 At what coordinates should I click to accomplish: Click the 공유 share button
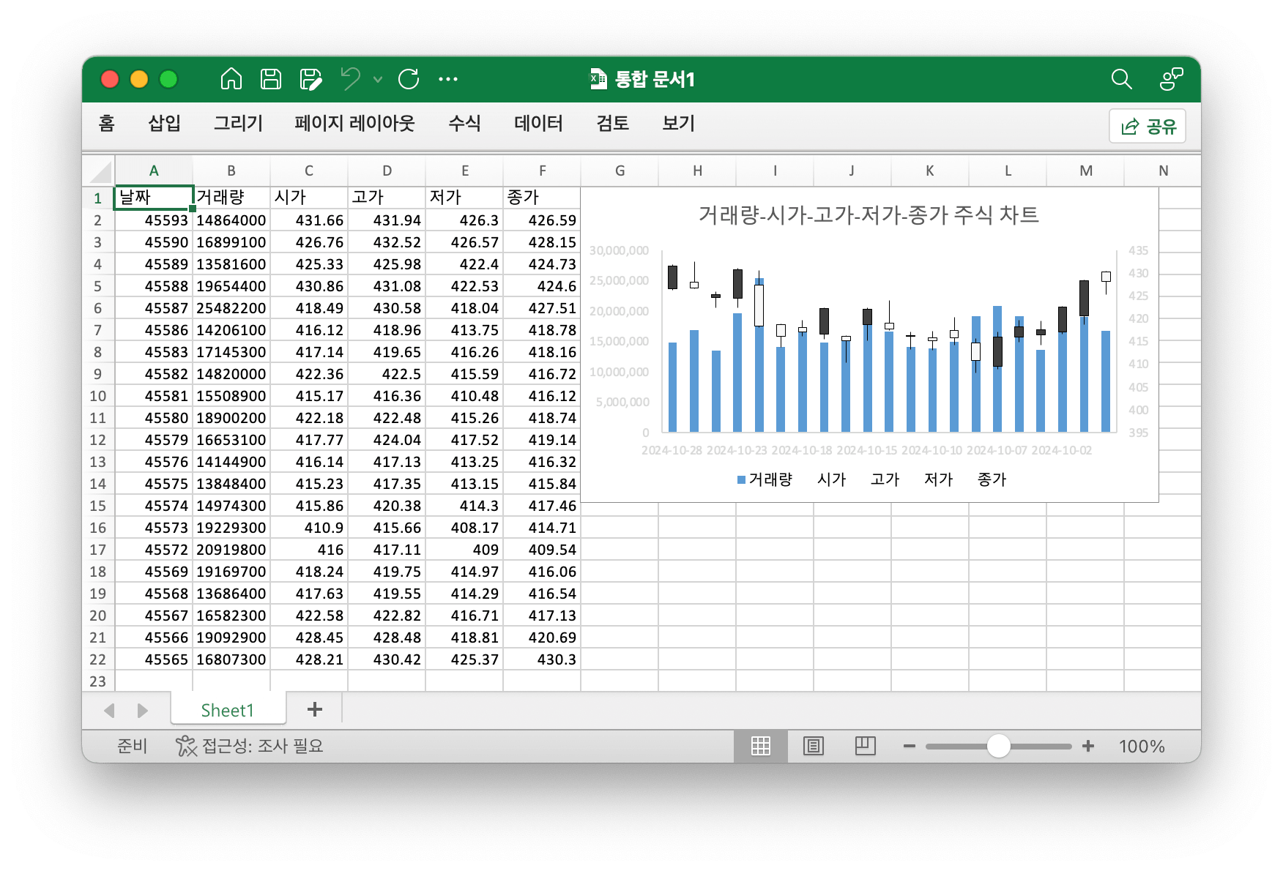click(x=1148, y=126)
